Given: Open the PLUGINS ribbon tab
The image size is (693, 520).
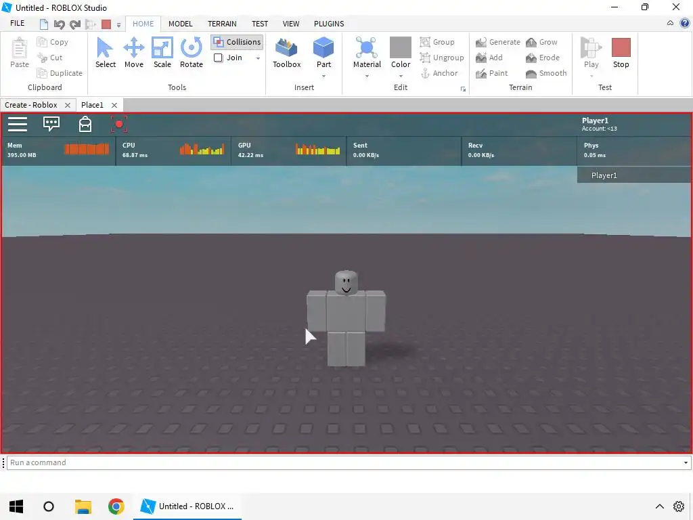Looking at the screenshot, I should (329, 24).
